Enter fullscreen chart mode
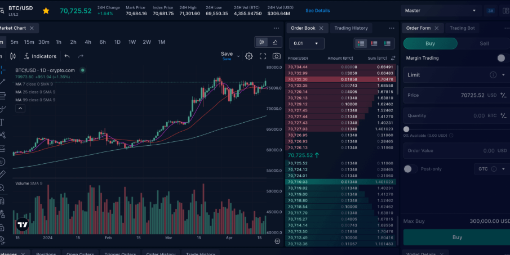510x255 pixels. point(263,56)
